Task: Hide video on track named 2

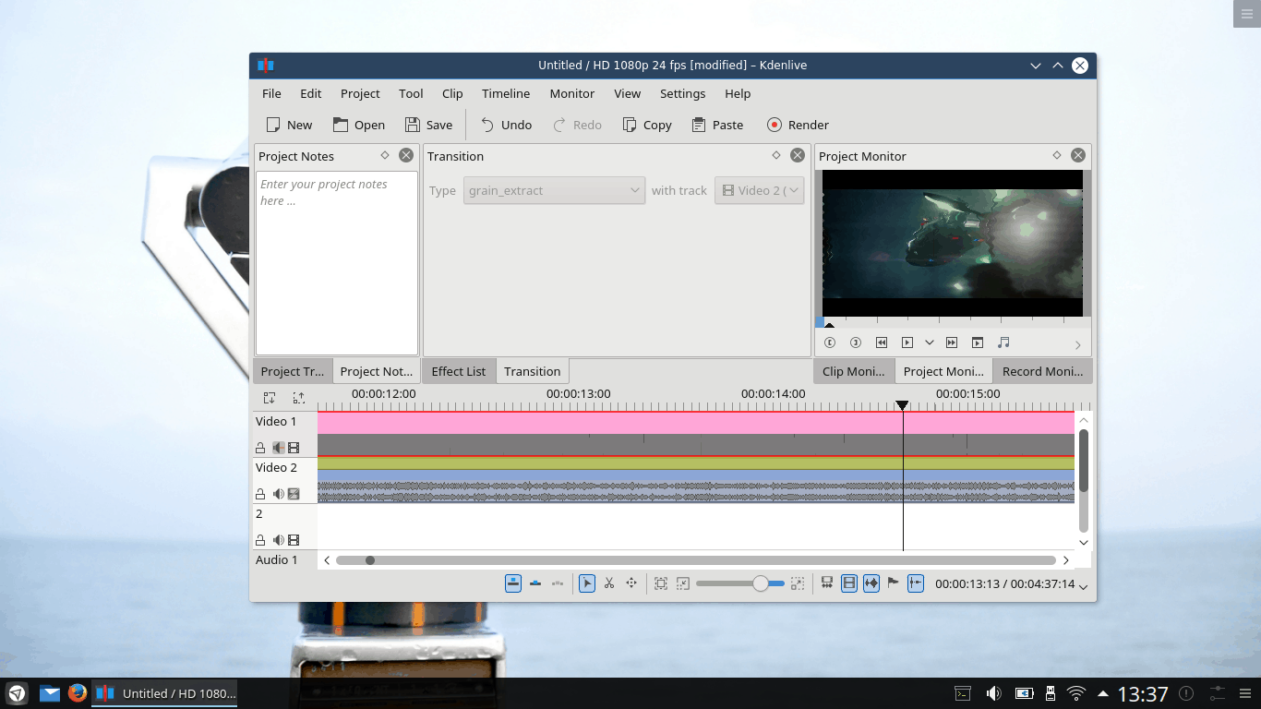Action: [294, 540]
